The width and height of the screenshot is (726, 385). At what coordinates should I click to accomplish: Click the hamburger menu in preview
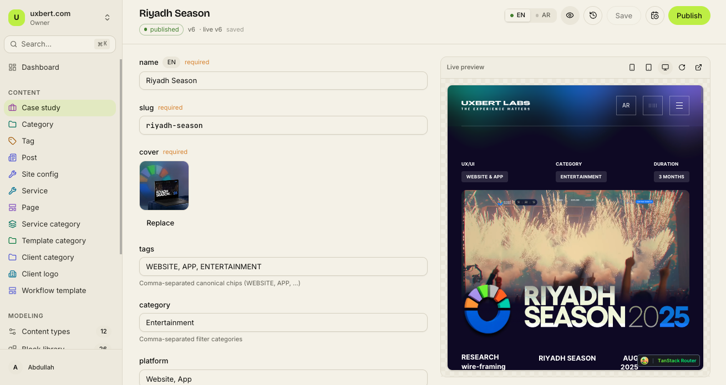[x=679, y=105]
